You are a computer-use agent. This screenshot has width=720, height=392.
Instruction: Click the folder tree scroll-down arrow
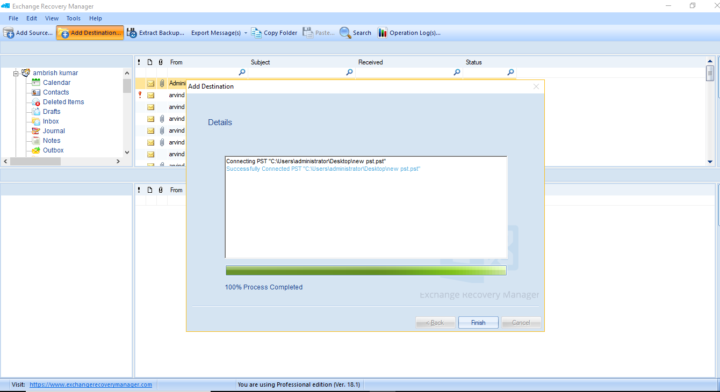(x=127, y=152)
